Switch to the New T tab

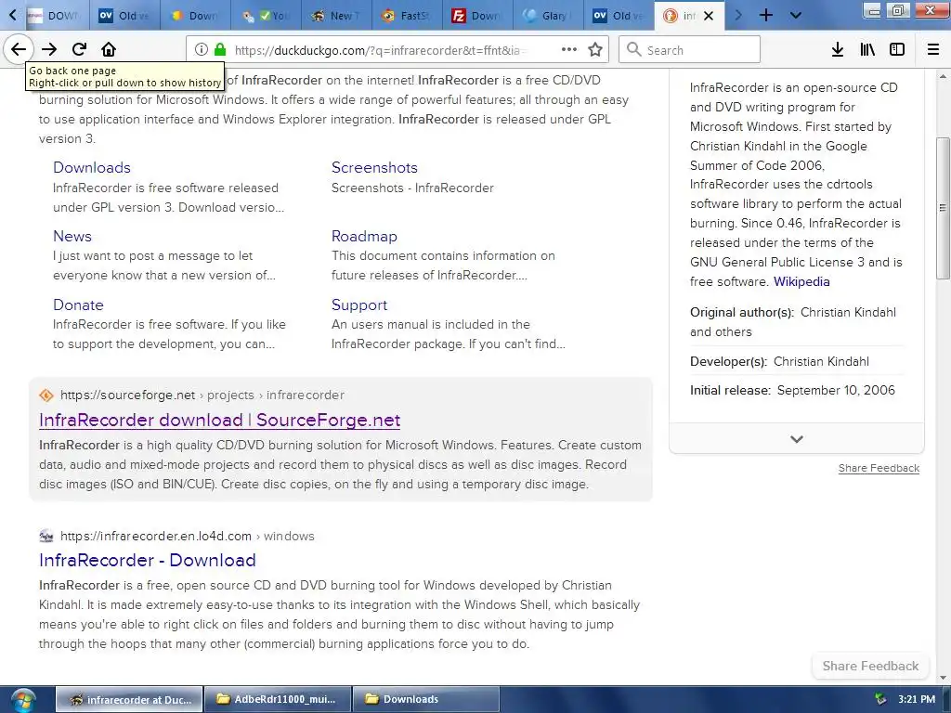coord(336,16)
